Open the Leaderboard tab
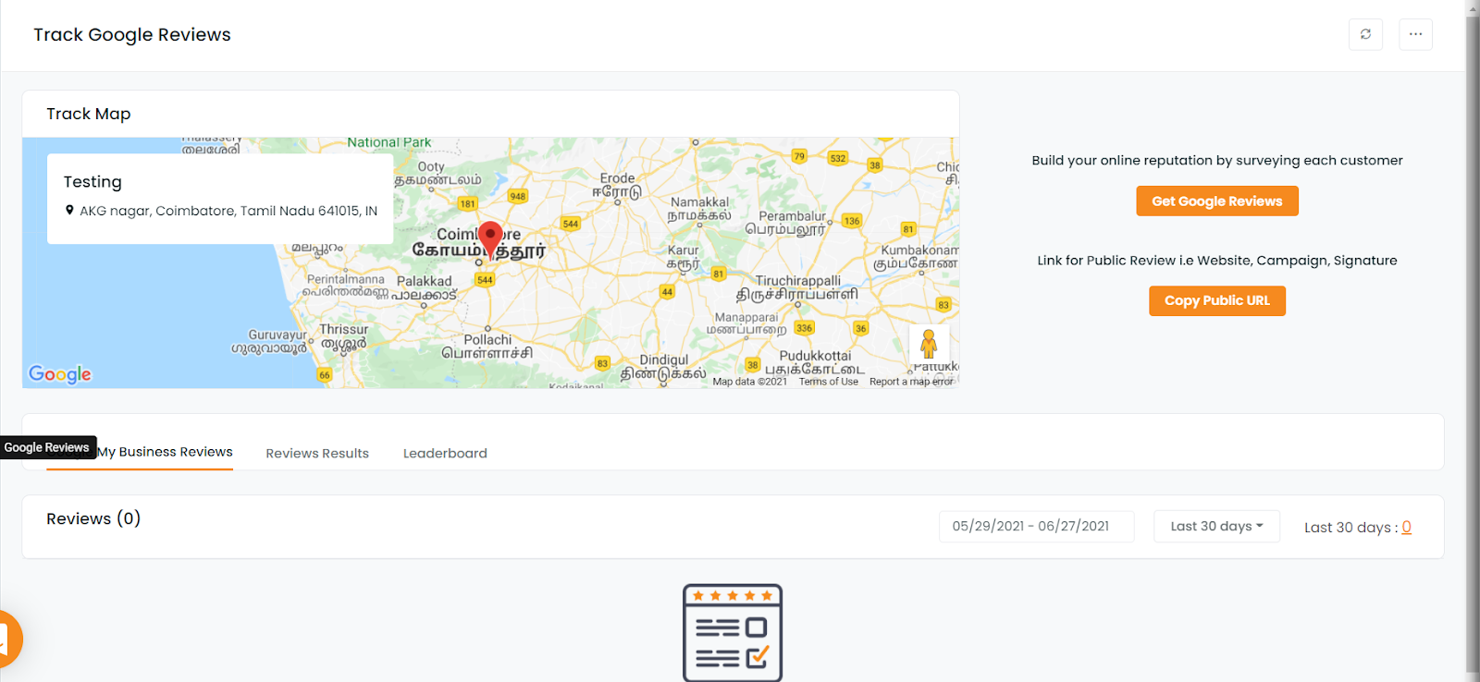The height and width of the screenshot is (682, 1480). 445,453
